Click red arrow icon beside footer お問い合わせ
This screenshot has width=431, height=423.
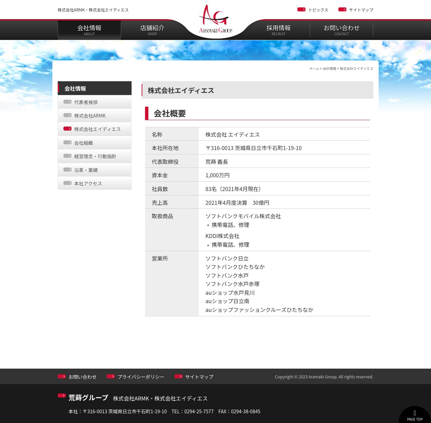[x=62, y=376]
